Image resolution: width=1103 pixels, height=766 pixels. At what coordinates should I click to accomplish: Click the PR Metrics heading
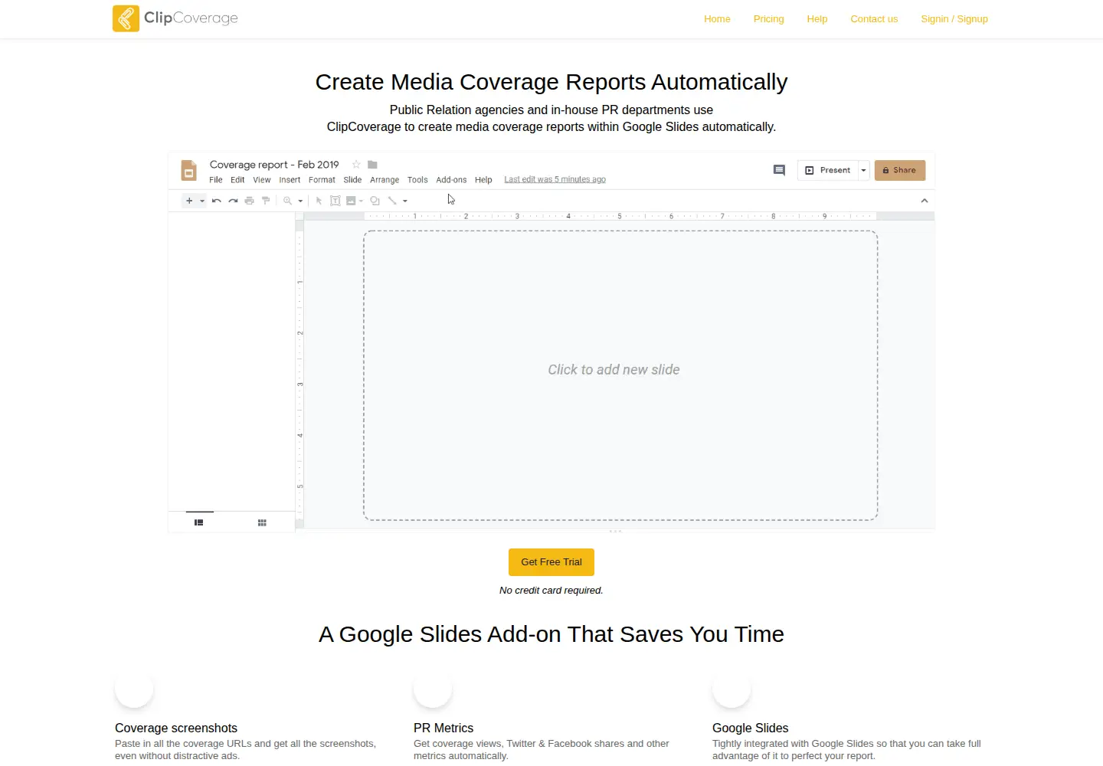(443, 728)
